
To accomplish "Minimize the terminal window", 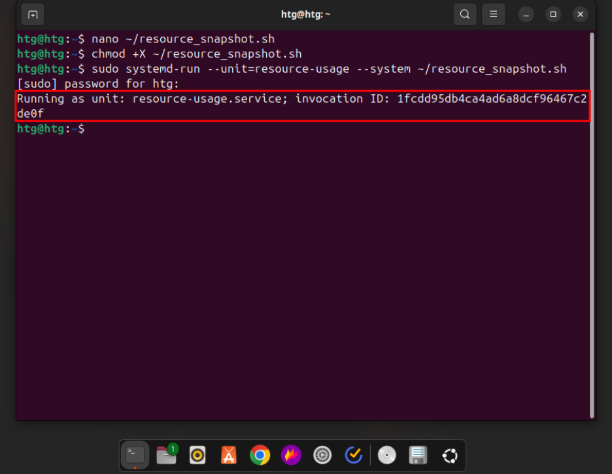I will click(526, 15).
